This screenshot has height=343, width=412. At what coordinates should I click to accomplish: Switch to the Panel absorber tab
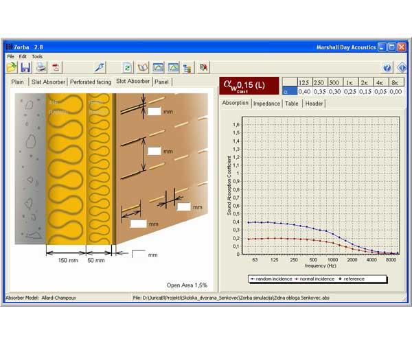click(161, 82)
